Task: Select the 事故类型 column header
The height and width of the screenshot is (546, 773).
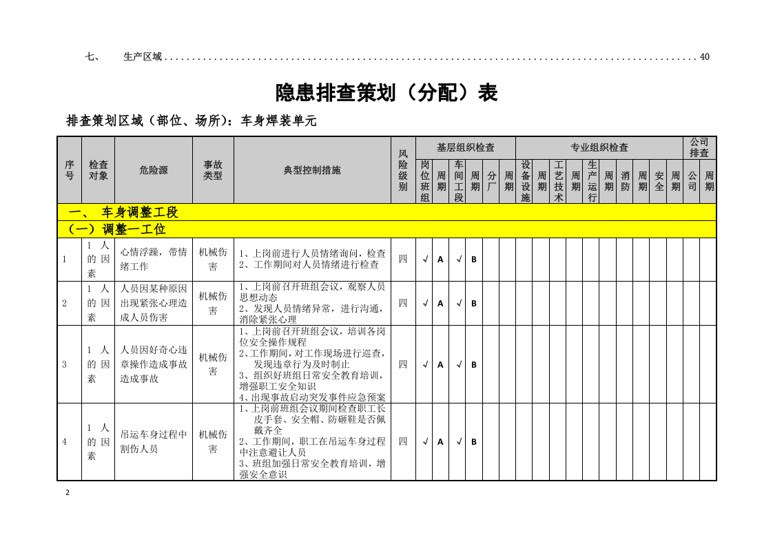Action: click(x=213, y=170)
